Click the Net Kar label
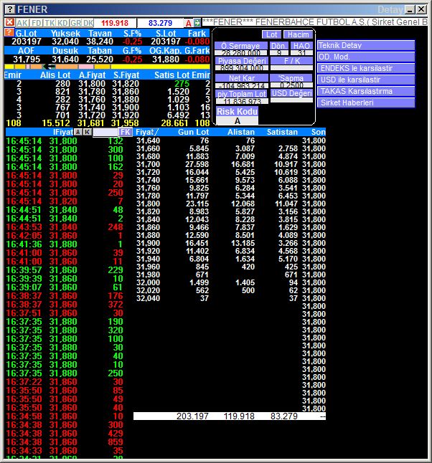This screenshot has height=463, width=432. [242, 78]
